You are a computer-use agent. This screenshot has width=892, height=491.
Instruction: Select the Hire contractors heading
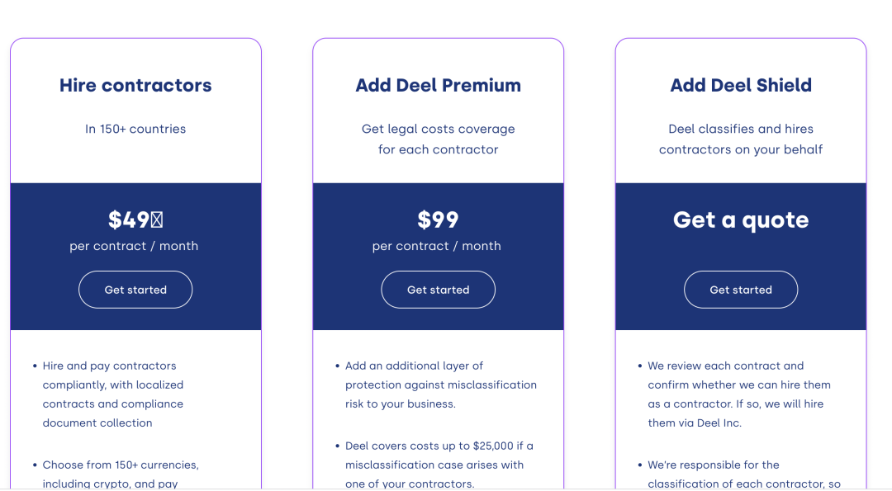pyautogui.click(x=135, y=85)
